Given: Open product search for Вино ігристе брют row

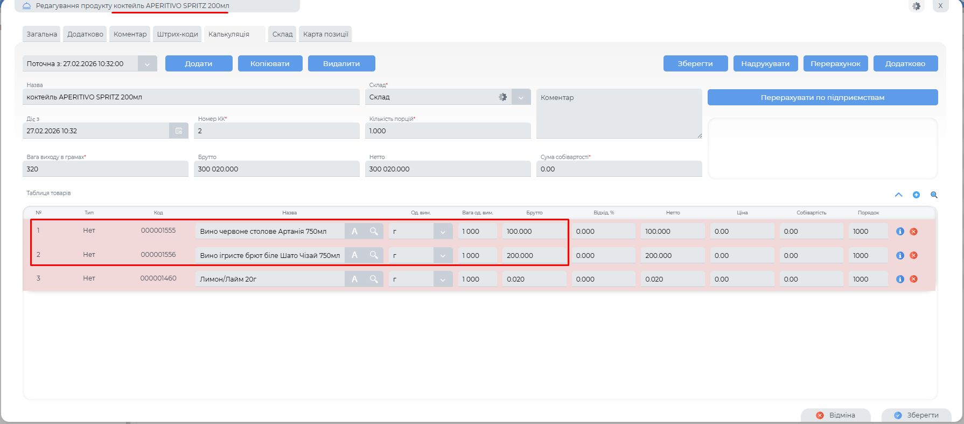Looking at the screenshot, I should tap(374, 255).
